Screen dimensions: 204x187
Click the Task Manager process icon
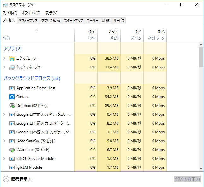(x=12, y=67)
